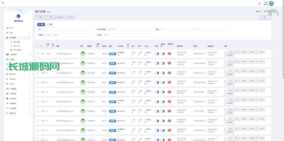Check the select-all checkbox in table header

tap(37, 46)
